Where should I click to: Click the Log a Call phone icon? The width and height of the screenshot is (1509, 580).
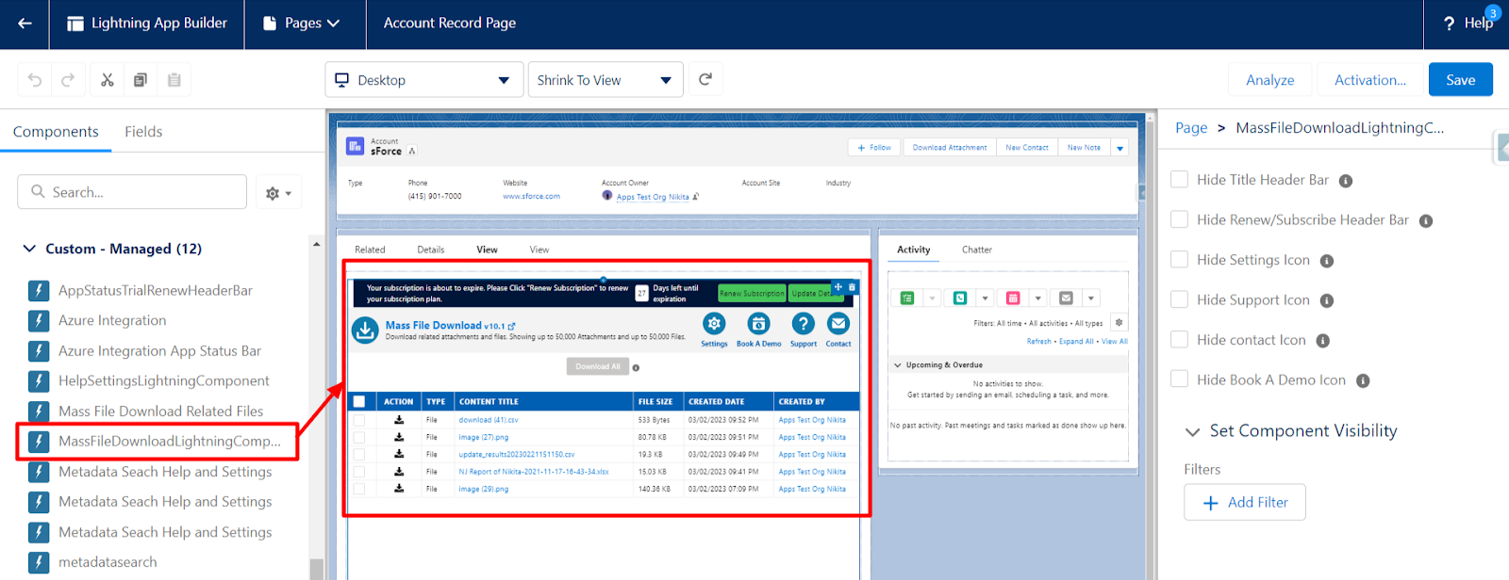pos(960,298)
